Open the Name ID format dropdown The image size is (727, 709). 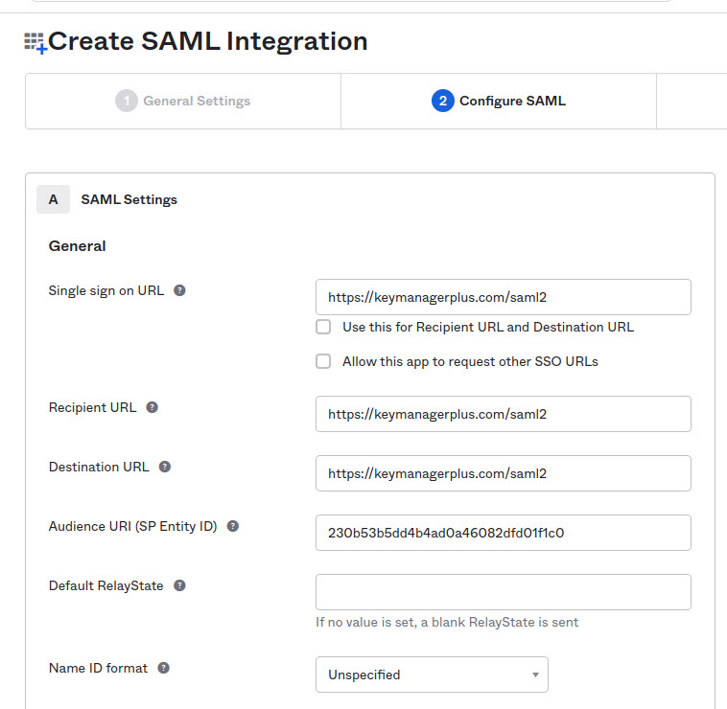coord(432,675)
